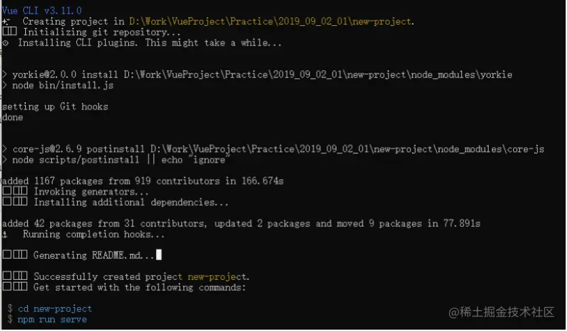The width and height of the screenshot is (567, 331).
Task: Click the box glyphs before Installing additional dependencies
Action: [x=15, y=202]
